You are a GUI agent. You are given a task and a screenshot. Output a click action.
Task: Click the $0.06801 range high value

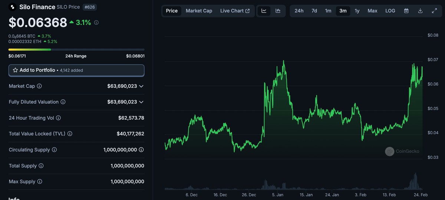coord(135,56)
